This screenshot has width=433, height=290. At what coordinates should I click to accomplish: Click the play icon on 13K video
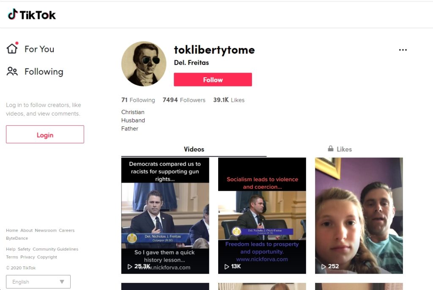point(227,266)
